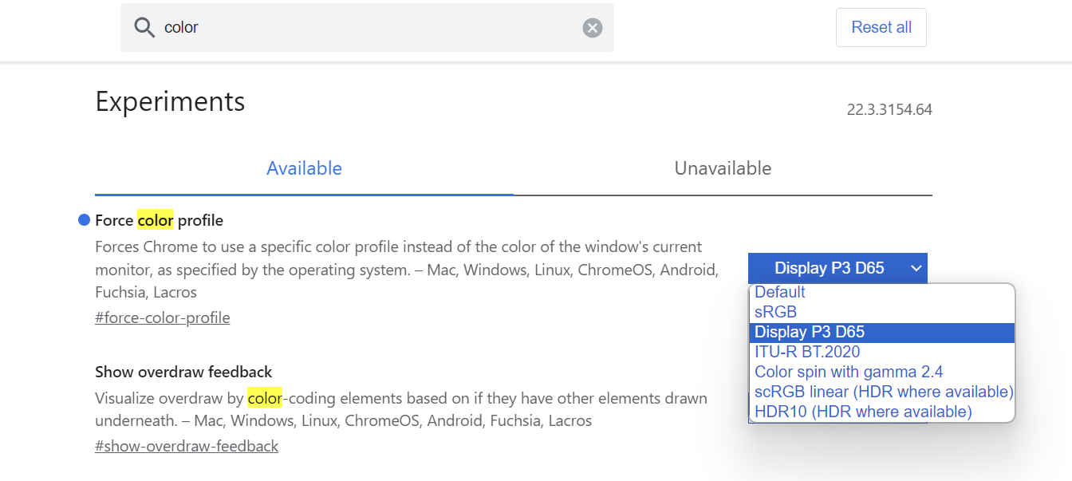Select scRGB linear HDR option
1072x481 pixels.
coord(883,392)
